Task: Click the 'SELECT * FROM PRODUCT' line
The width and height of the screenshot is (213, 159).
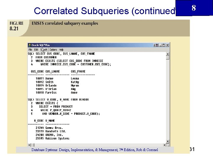Action: click(x=56, y=107)
